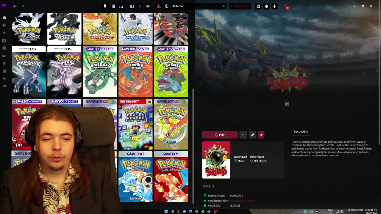Open the pie chart statistics sidebar icon

pyautogui.click(x=4, y=25)
